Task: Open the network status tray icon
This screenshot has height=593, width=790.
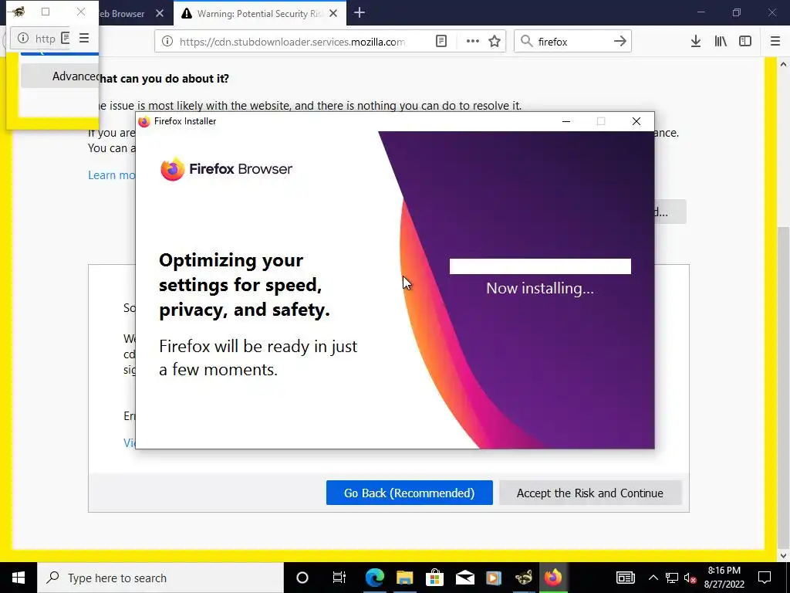Action: pyautogui.click(x=672, y=578)
